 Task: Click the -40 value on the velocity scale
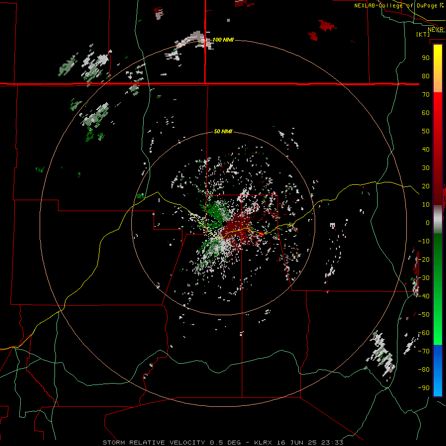(x=424, y=296)
